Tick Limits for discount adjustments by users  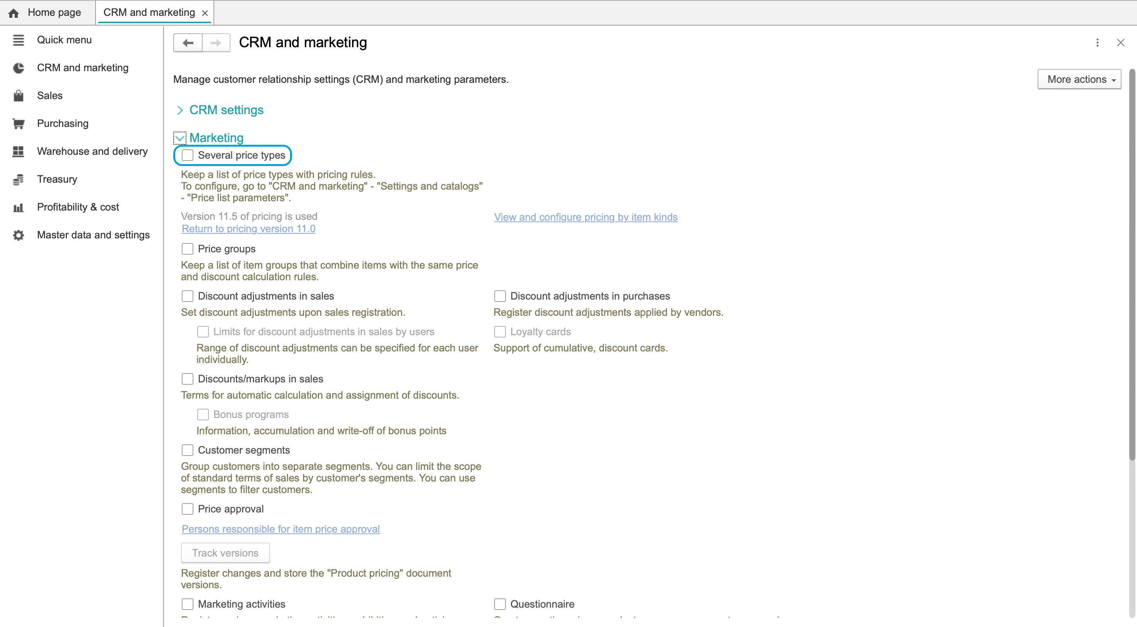(x=203, y=331)
